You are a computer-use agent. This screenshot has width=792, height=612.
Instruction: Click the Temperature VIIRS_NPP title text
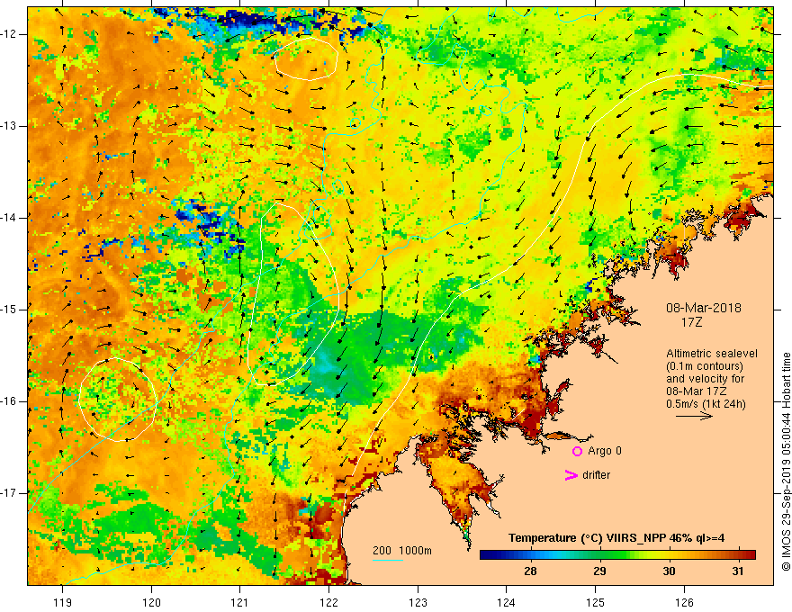tap(616, 538)
